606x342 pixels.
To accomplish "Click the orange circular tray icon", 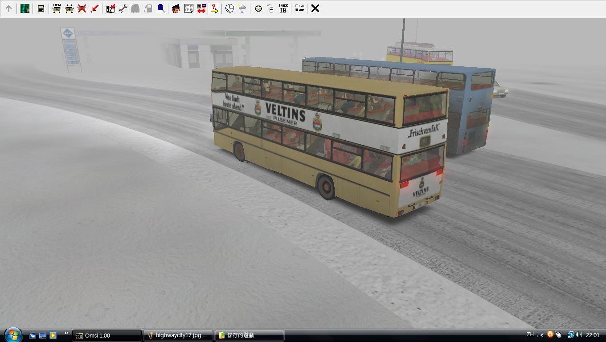I will point(550,335).
